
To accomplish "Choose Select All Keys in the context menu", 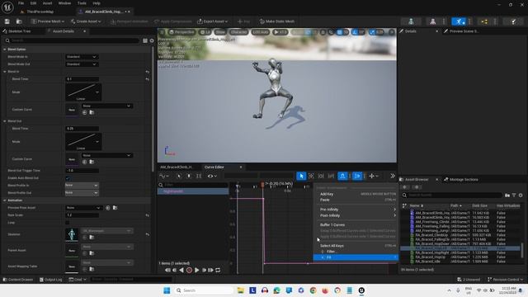I will point(356,246).
